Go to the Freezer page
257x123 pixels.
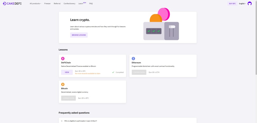coord(47,3)
